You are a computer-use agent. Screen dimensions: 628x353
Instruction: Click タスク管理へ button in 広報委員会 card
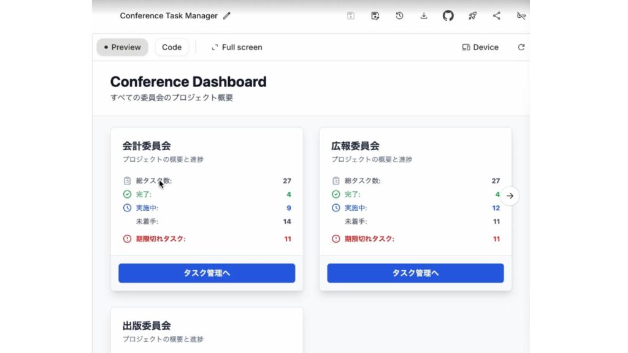click(x=415, y=273)
